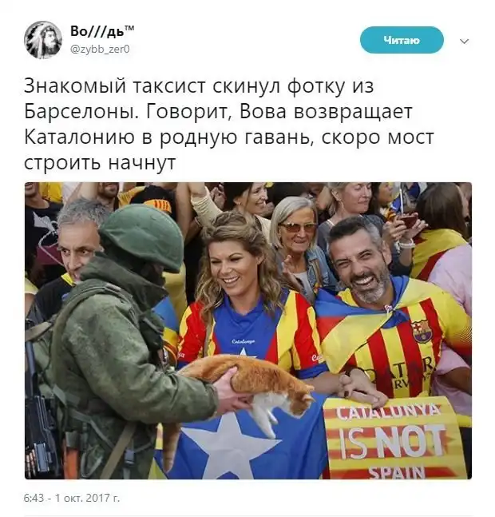Click the word 'Каталонию' in the tweet
This screenshot has width=495, height=517.
point(79,137)
